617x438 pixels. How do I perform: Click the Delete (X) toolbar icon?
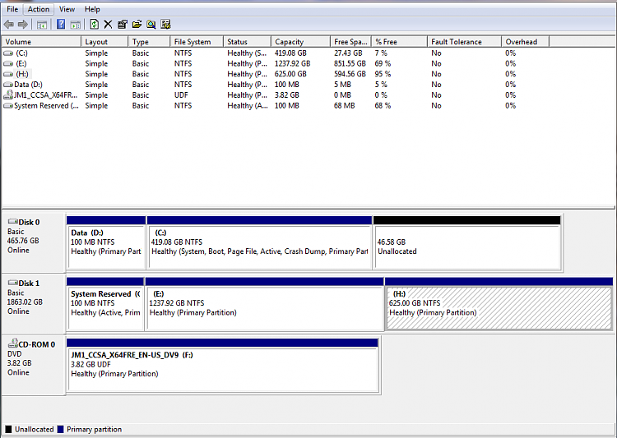click(x=108, y=25)
